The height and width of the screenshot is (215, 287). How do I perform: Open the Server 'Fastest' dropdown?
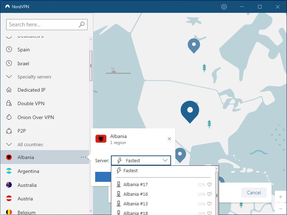point(141,160)
